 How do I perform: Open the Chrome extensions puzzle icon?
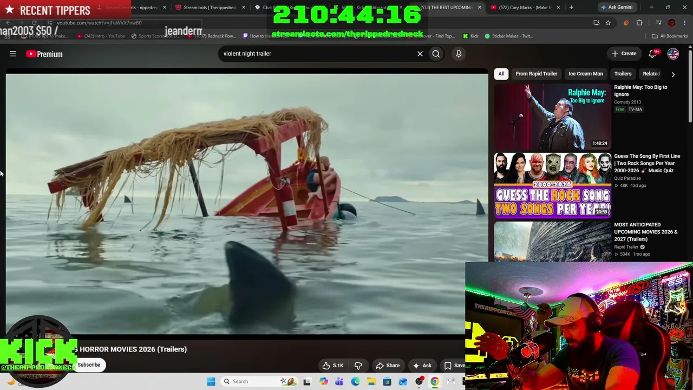coord(639,23)
